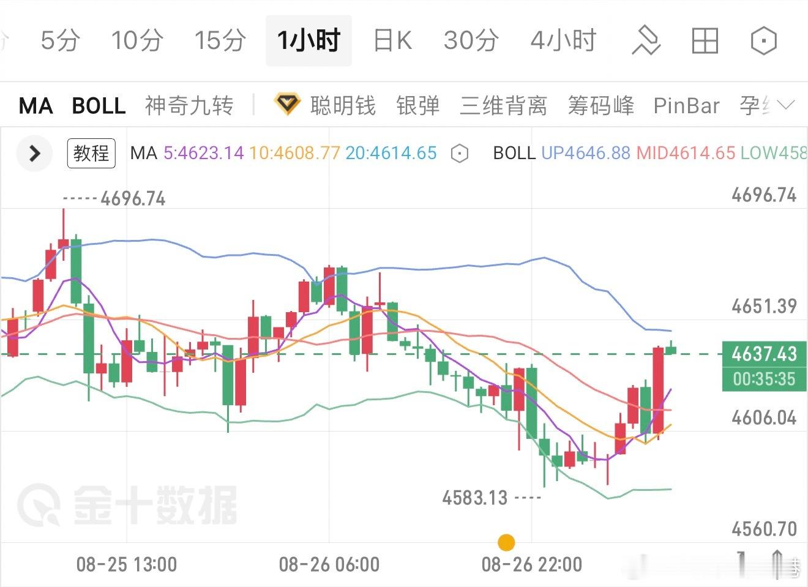Toggle the BOLL indicator
The width and height of the screenshot is (808, 587).
pyautogui.click(x=99, y=106)
